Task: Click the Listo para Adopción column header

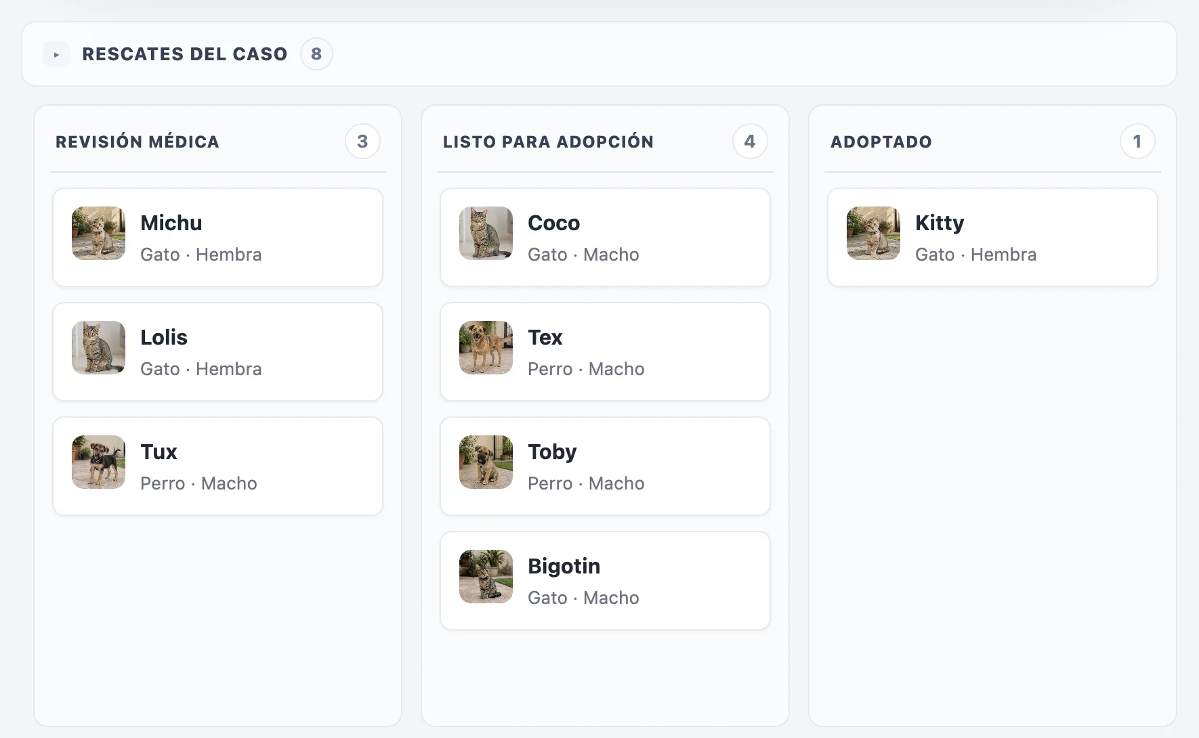Action: [549, 142]
